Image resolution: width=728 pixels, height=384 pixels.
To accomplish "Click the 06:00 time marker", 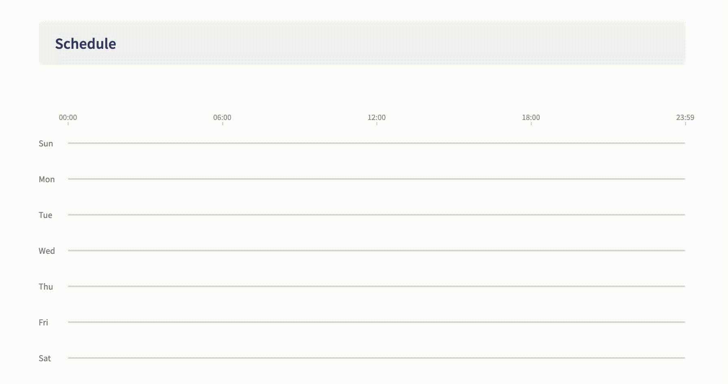I will pyautogui.click(x=222, y=118).
